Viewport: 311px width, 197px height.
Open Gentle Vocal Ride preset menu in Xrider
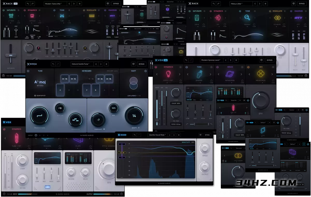click(x=158, y=135)
